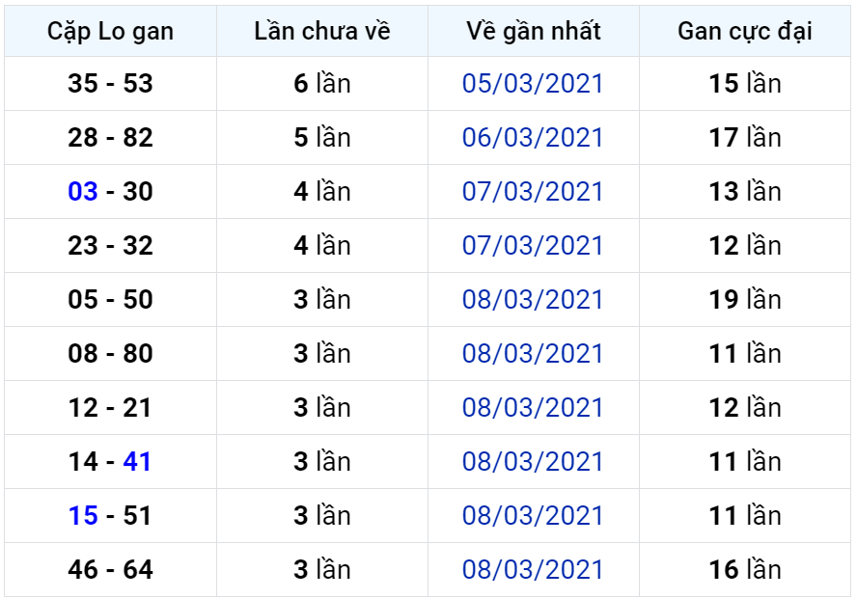The height and width of the screenshot is (599, 857).
Task: Click the blue number 15 link
Action: pos(83,516)
